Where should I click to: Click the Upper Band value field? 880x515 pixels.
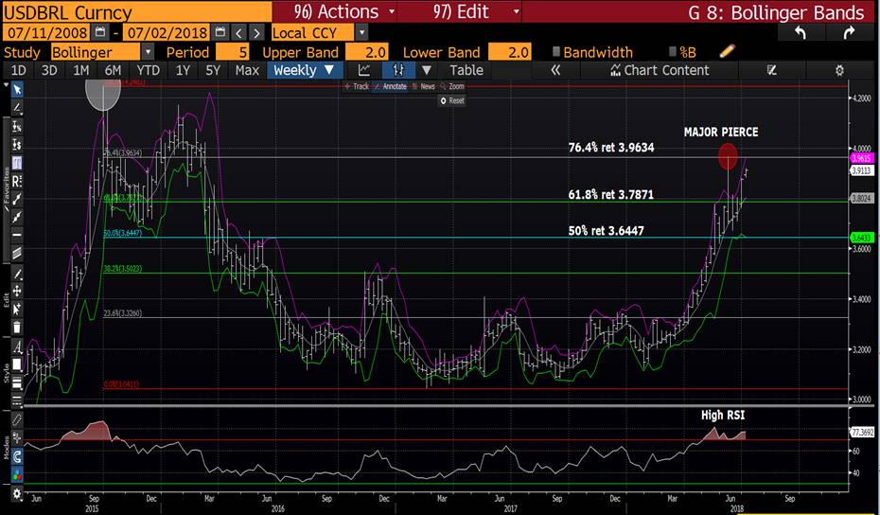pyautogui.click(x=366, y=52)
